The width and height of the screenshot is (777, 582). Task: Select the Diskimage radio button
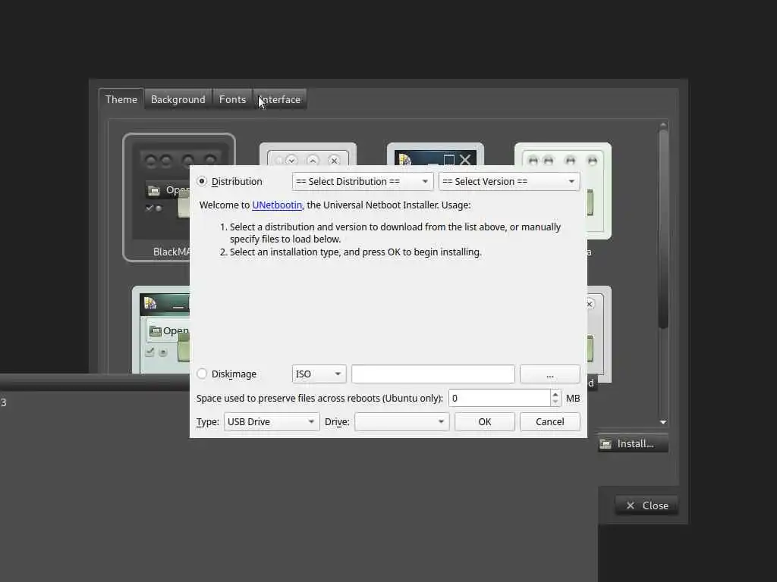coord(202,374)
